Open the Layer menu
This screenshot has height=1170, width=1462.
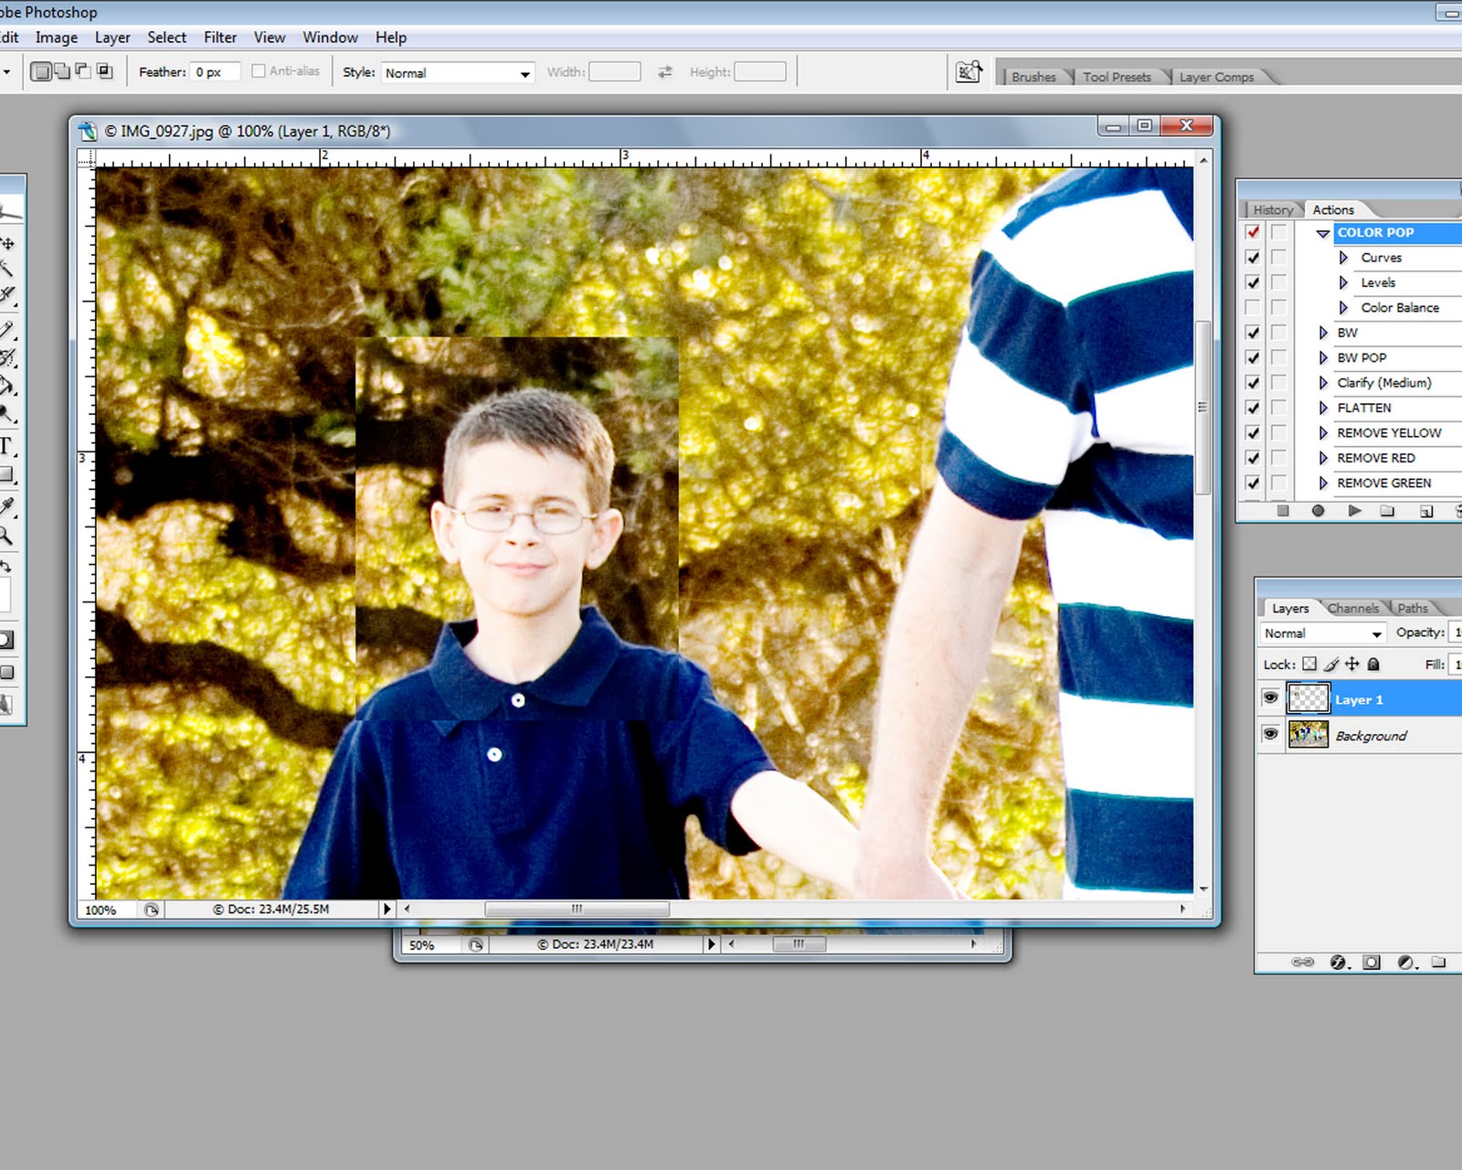pos(112,37)
